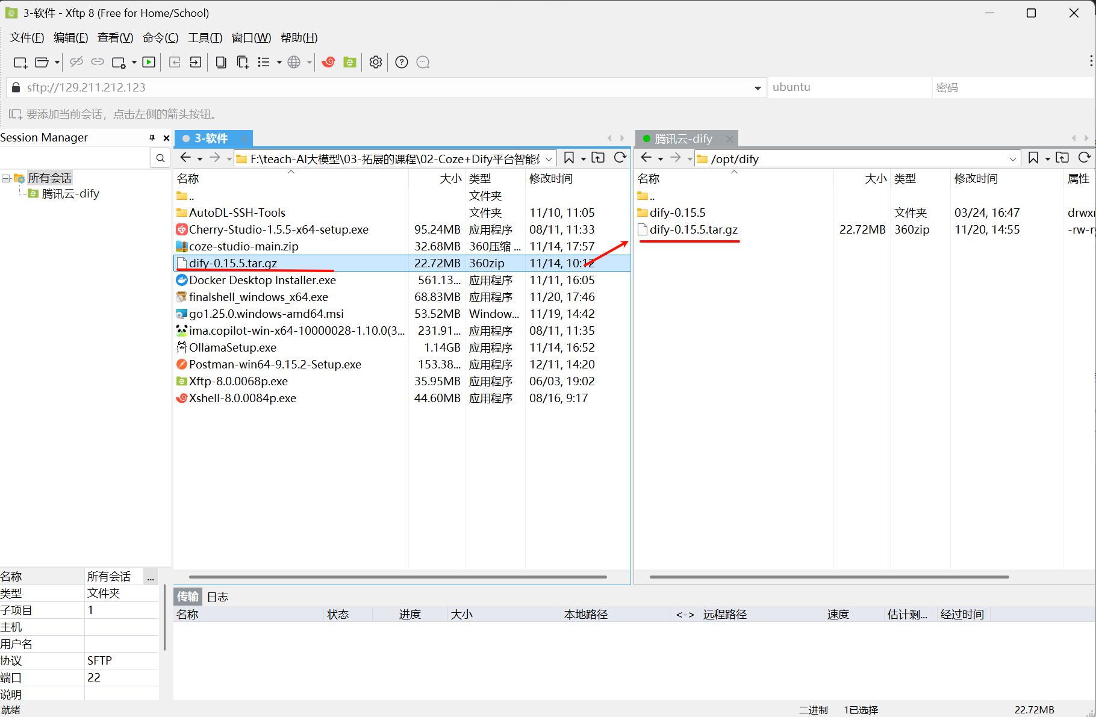
Task: Open Options with the gear icon
Action: pyautogui.click(x=376, y=62)
